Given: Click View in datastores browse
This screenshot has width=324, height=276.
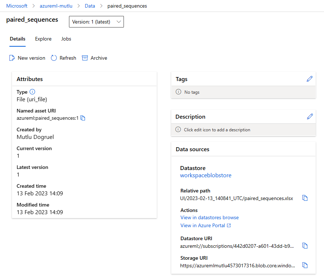Looking at the screenshot, I should point(209,217).
